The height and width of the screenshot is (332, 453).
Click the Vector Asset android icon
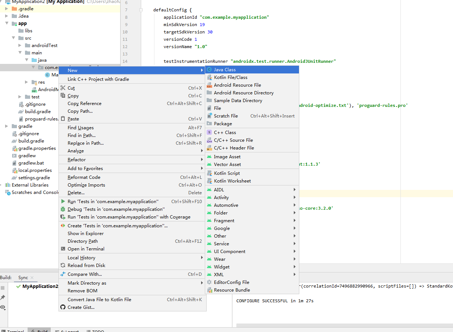209,164
